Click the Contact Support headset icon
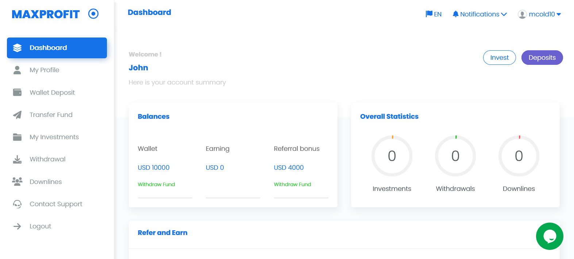Image resolution: width=574 pixels, height=259 pixels. pyautogui.click(x=17, y=204)
